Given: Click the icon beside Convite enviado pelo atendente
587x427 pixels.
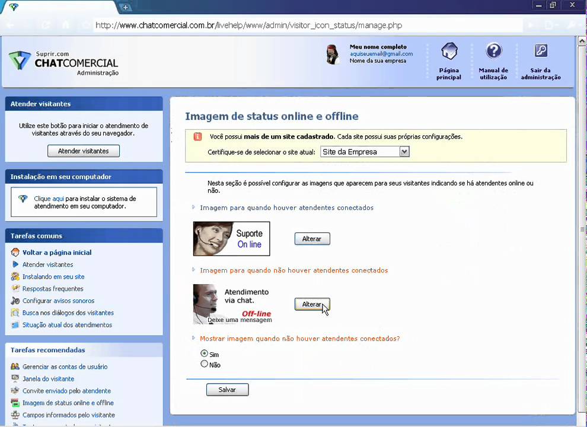Looking at the screenshot, I should (x=15, y=391).
